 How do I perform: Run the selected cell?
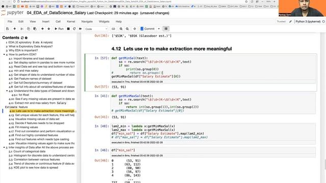pyautogui.click(x=59, y=29)
